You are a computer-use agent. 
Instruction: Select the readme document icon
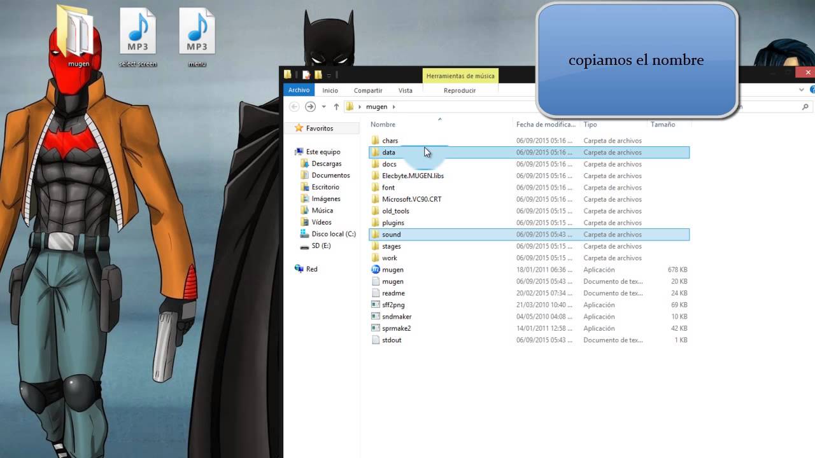tap(376, 293)
